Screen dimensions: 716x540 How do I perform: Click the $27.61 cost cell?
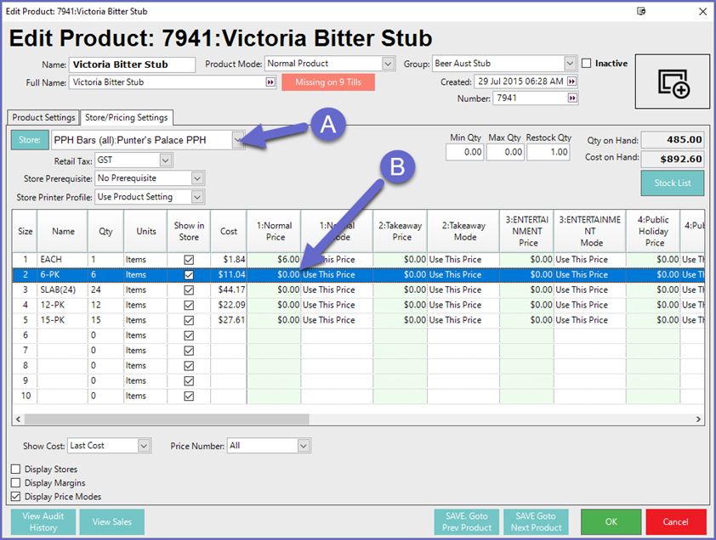tap(229, 320)
